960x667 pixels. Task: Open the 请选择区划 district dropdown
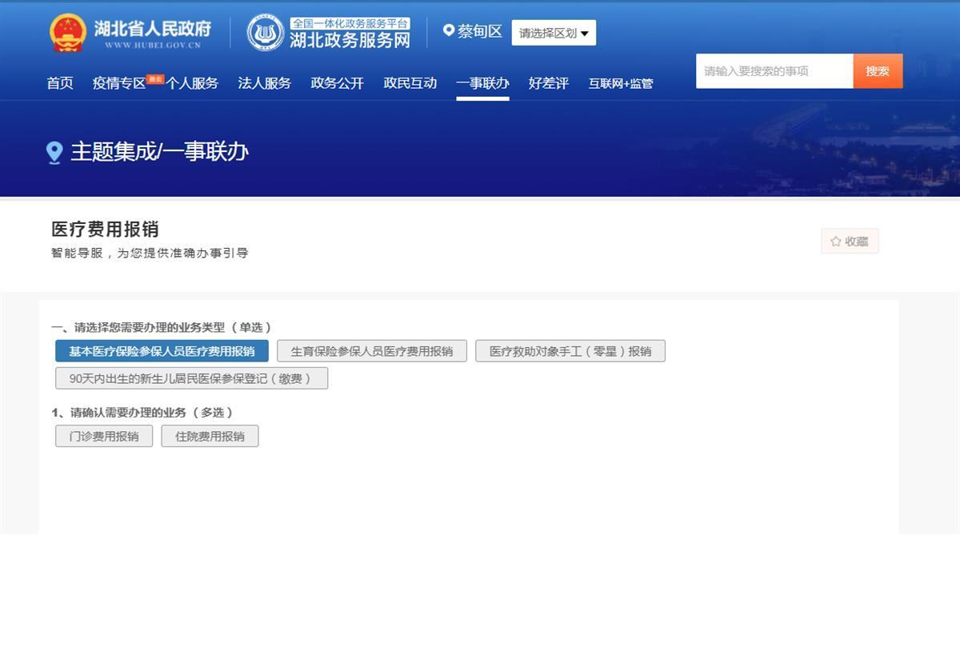pyautogui.click(x=554, y=33)
